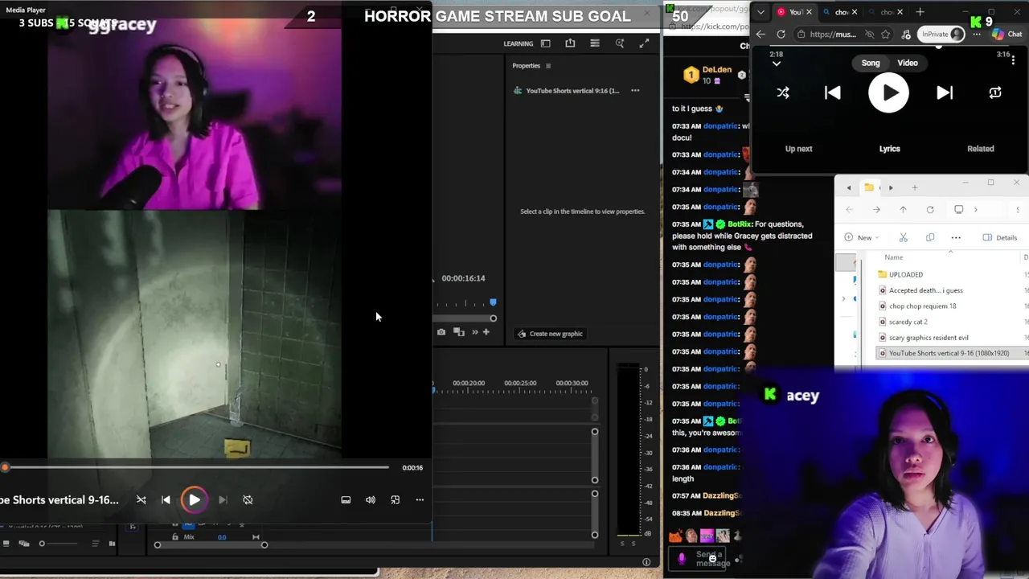Switch Media Player to mini player
The height and width of the screenshot is (579, 1029).
pos(396,499)
